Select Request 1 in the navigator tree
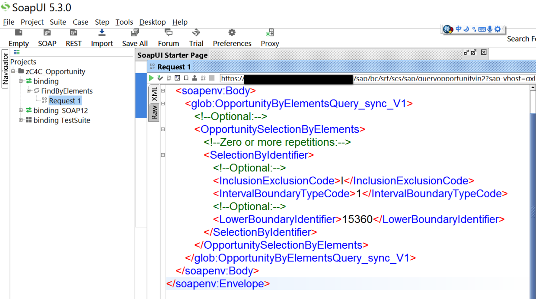The width and height of the screenshot is (536, 299). pos(65,101)
